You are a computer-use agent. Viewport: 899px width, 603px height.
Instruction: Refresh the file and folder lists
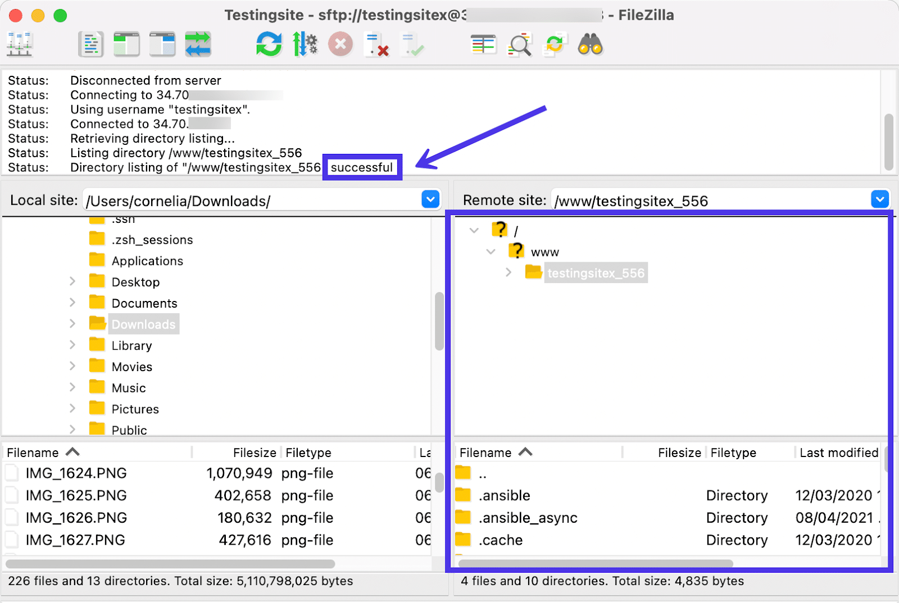pyautogui.click(x=269, y=44)
